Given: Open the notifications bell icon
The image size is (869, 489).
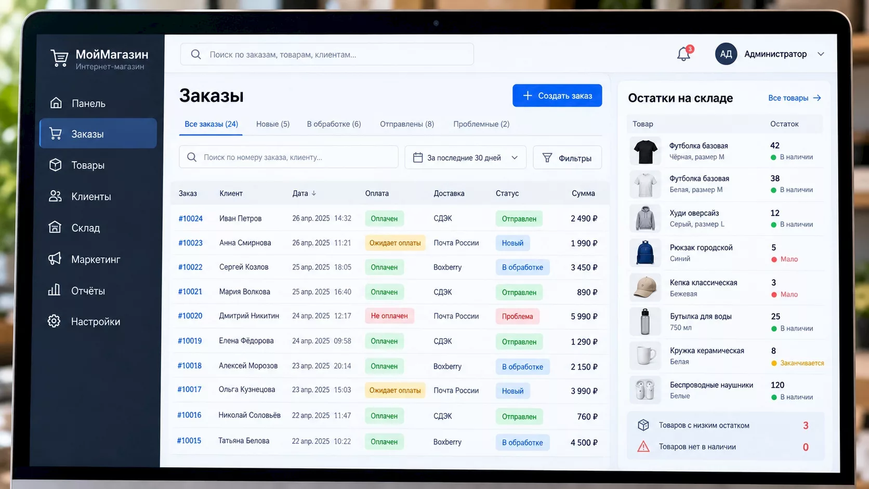Looking at the screenshot, I should [683, 54].
